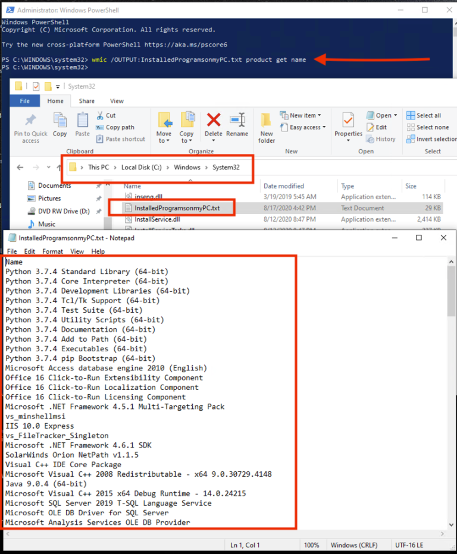Select the InstallService.dll file
The height and width of the screenshot is (554, 457).
pyautogui.click(x=158, y=219)
